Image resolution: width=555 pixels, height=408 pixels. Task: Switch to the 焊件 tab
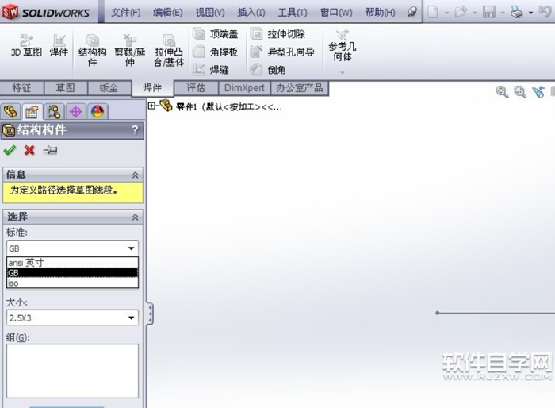point(152,88)
